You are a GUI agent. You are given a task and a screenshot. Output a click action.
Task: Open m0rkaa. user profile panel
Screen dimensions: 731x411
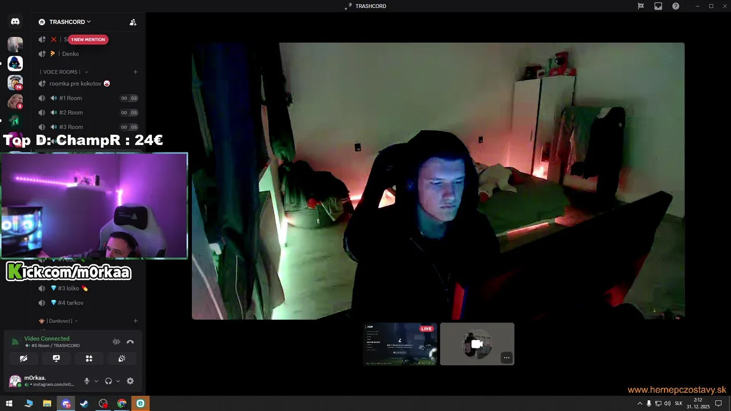coord(42,381)
